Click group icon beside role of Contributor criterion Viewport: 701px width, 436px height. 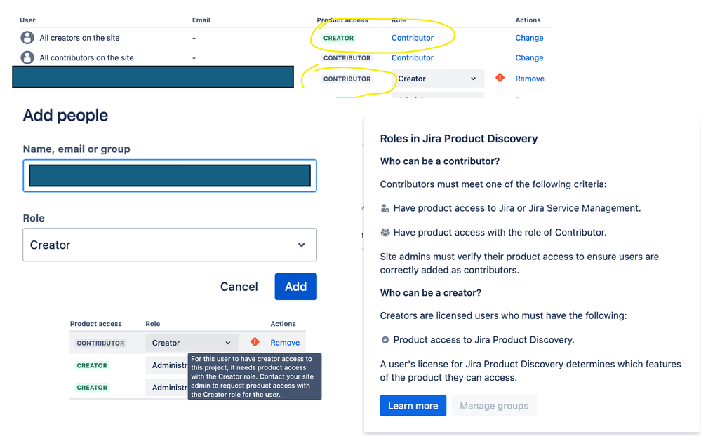385,232
